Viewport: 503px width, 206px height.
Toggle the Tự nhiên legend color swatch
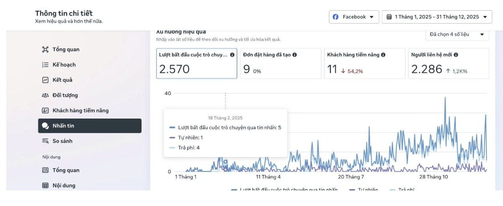352,190
